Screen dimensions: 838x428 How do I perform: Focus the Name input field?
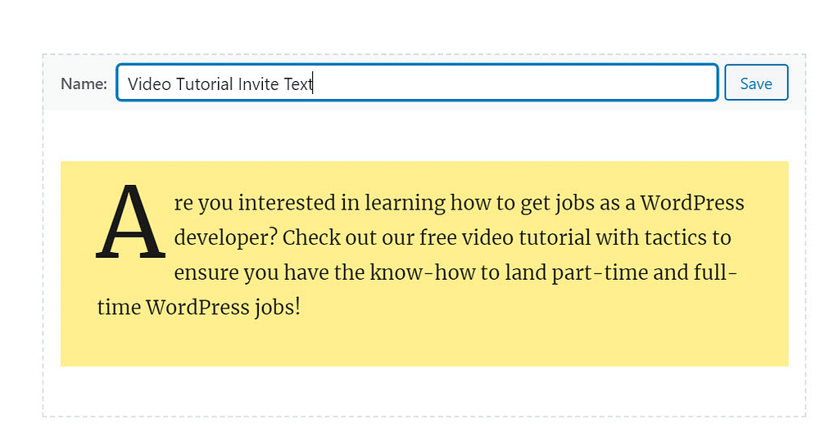(508, 83)
